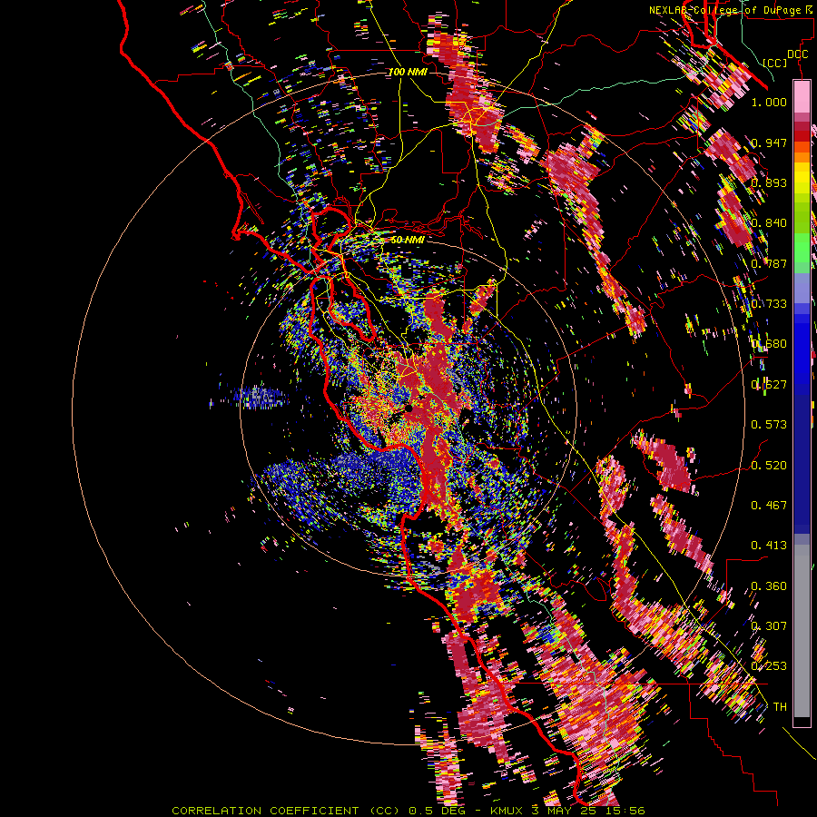Image resolution: width=817 pixels, height=817 pixels.
Task: Pick the dark navy color bar segment
Action: click(802, 464)
